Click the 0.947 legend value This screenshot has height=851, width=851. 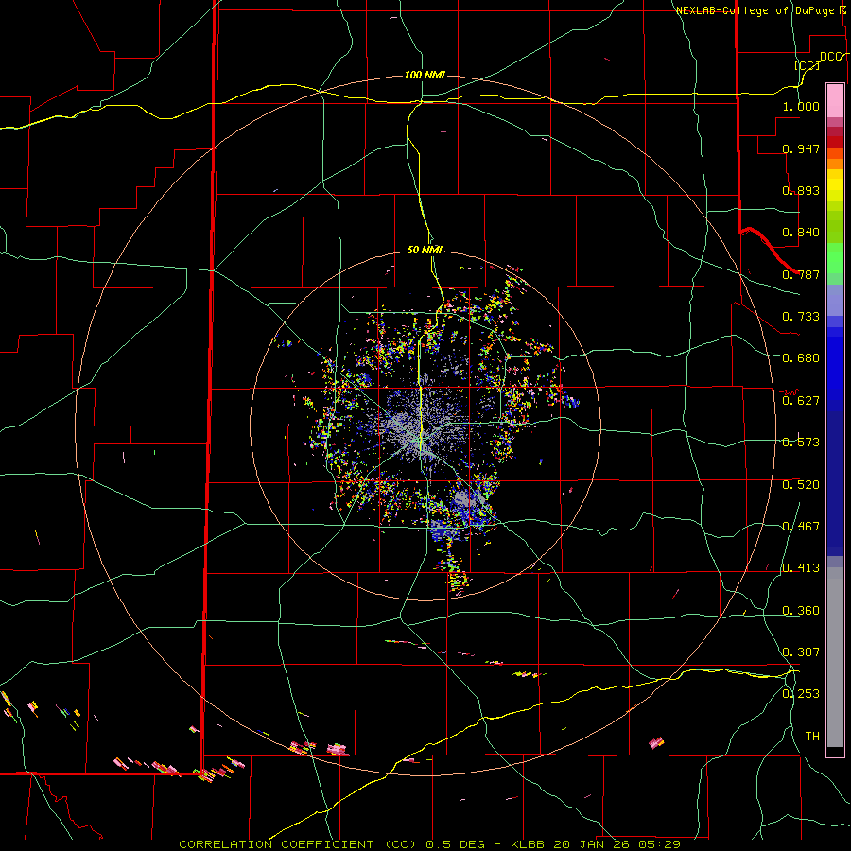point(801,148)
